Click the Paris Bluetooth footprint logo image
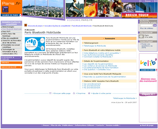This screenshot has height=129, width=158. [35, 44]
